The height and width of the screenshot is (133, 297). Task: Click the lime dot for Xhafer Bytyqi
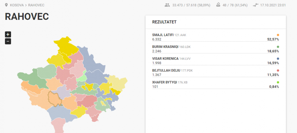tap(278, 82)
